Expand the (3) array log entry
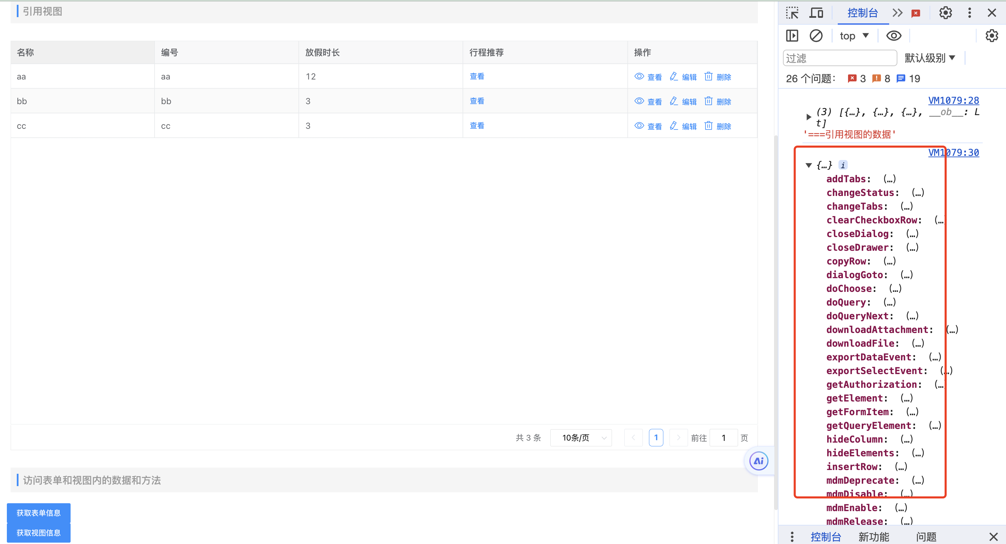Screen dimensions: 1006x544 pyautogui.click(x=809, y=116)
